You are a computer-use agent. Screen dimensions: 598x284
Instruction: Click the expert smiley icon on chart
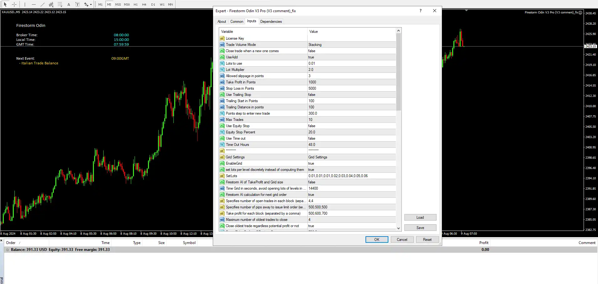pyautogui.click(x=580, y=12)
